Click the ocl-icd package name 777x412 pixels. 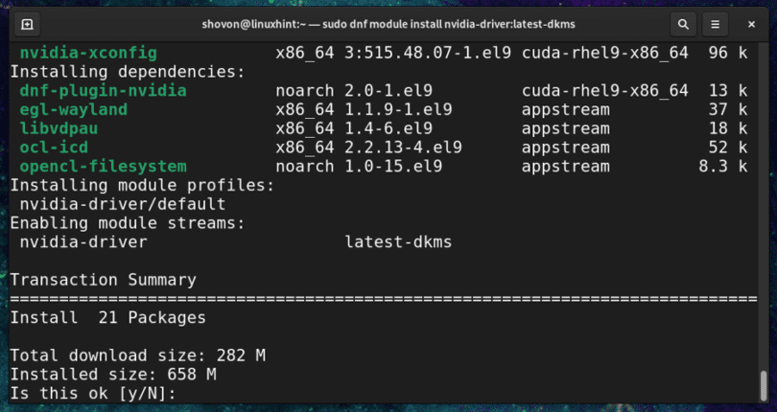click(x=54, y=147)
